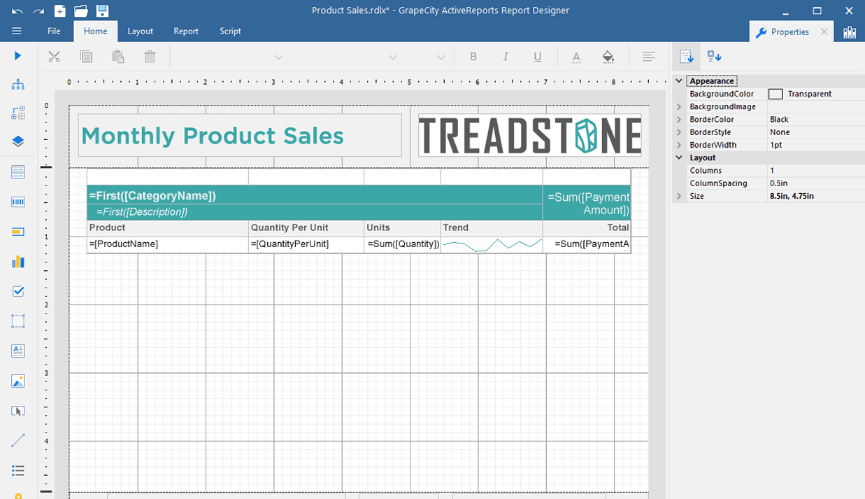Click the Redo arrow in title bar
The width and height of the screenshot is (865, 499).
tap(38, 10)
